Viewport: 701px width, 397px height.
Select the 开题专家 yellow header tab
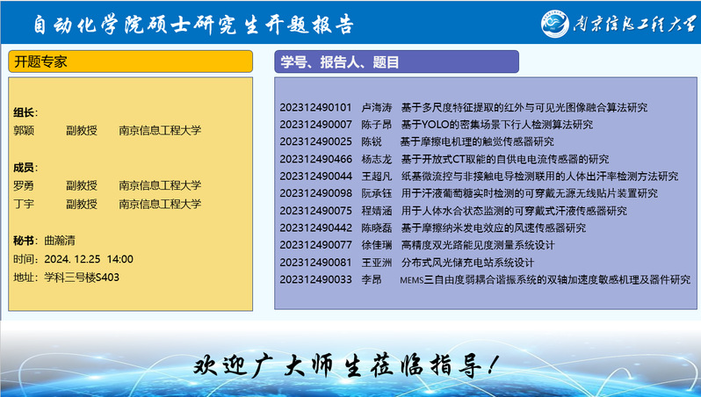coord(131,61)
